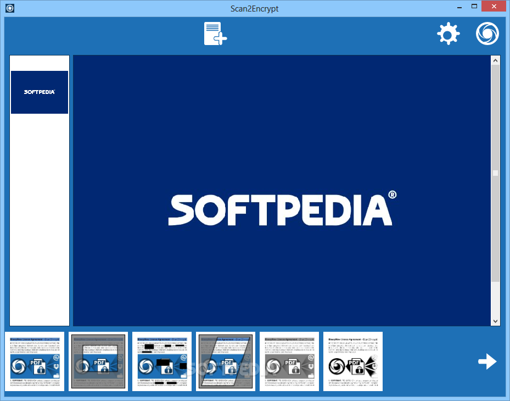Click the Scan2Encrypt swirl logo in the toolbar
Screen dimensions: 510x401
(487, 34)
